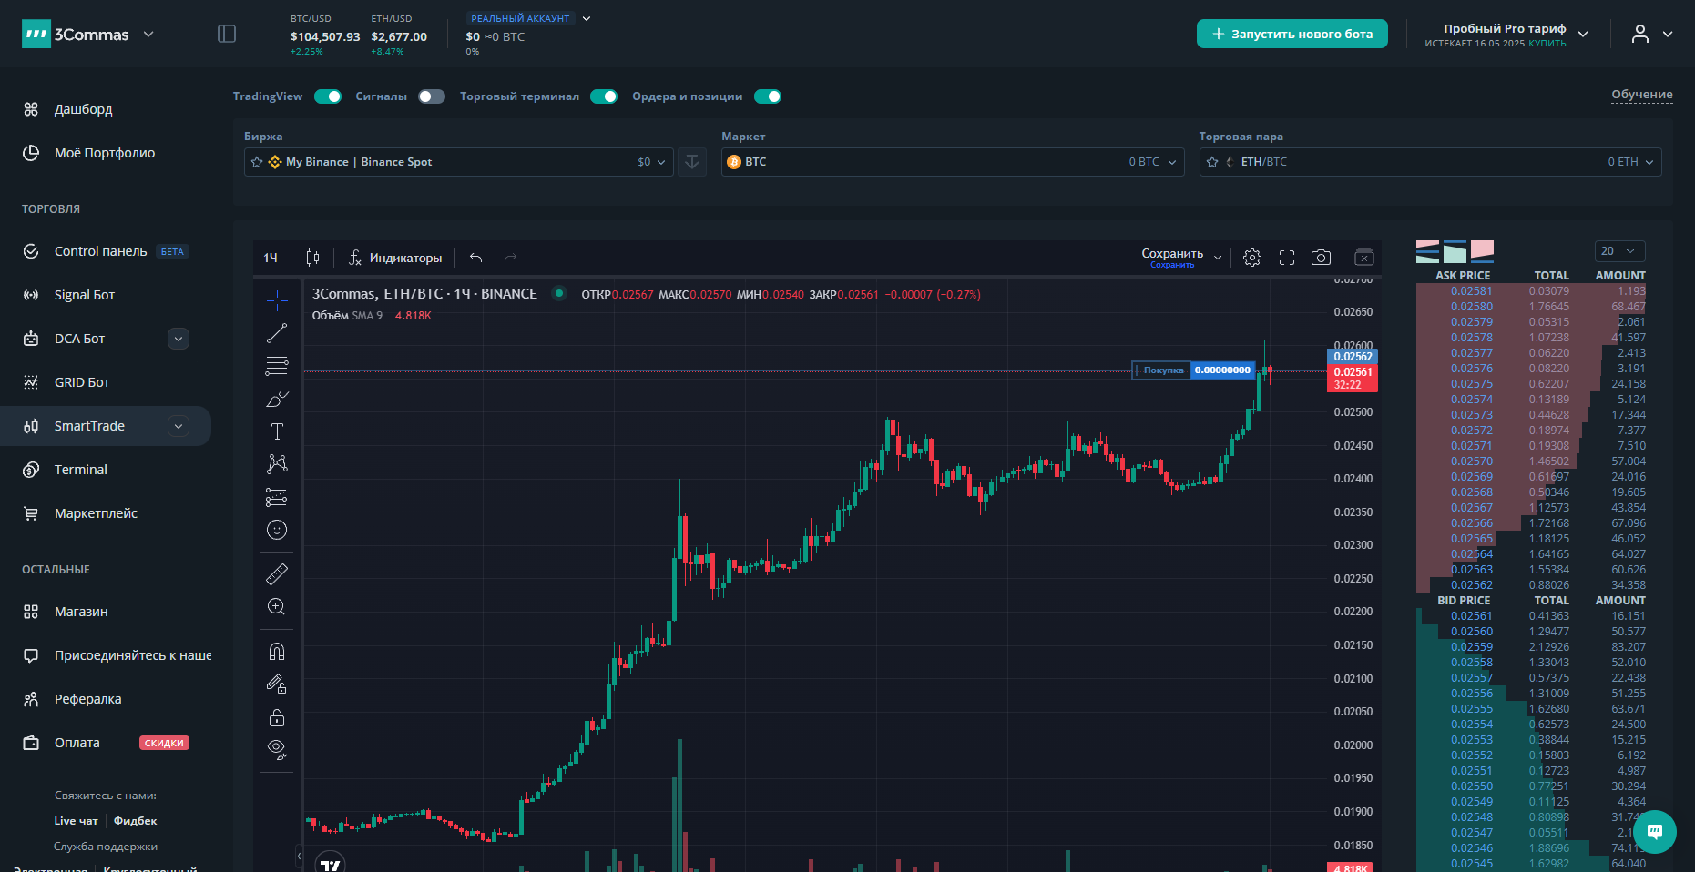Screen dimensions: 1695x872
Task: Open Моё Портфолио page
Action: pyautogui.click(x=105, y=153)
